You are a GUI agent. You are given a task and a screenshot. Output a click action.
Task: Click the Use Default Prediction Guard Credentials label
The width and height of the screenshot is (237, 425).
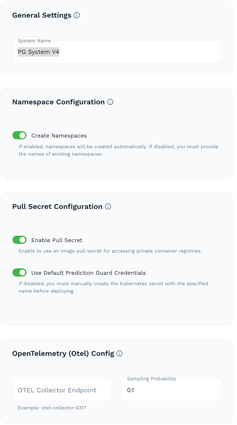click(88, 273)
